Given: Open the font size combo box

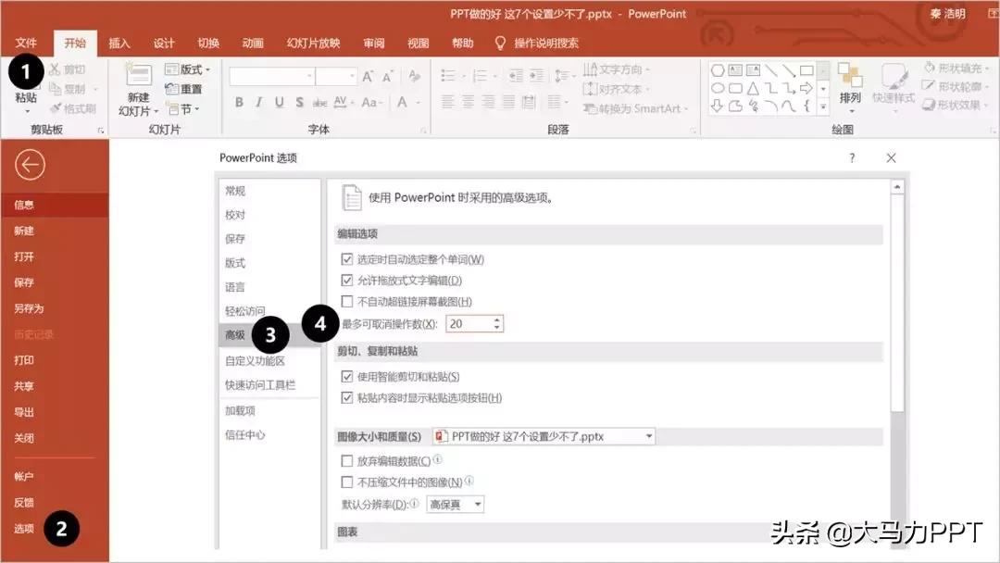Looking at the screenshot, I should pos(336,76).
